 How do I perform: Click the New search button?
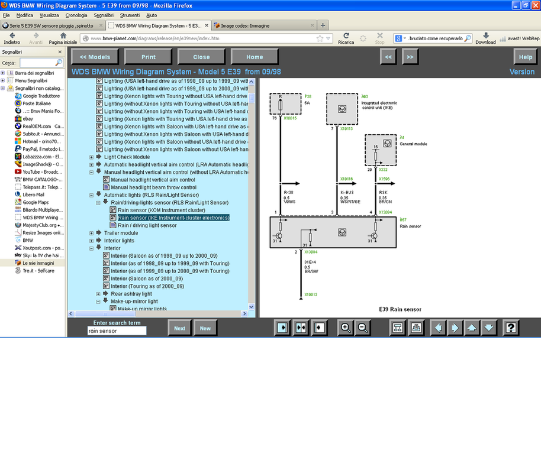coord(205,328)
